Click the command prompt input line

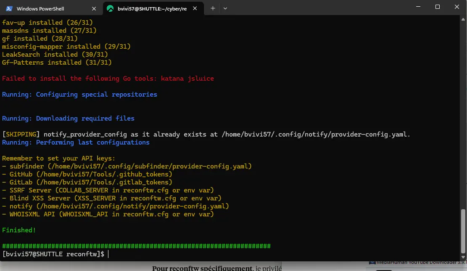coord(55,254)
